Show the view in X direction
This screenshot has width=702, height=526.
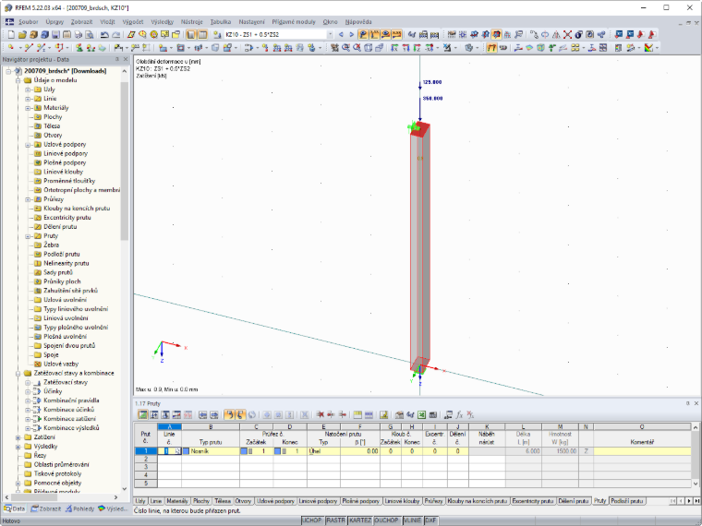tap(394, 47)
